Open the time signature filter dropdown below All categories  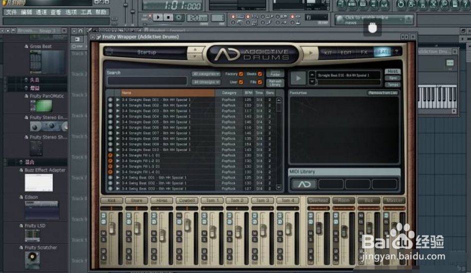point(206,82)
